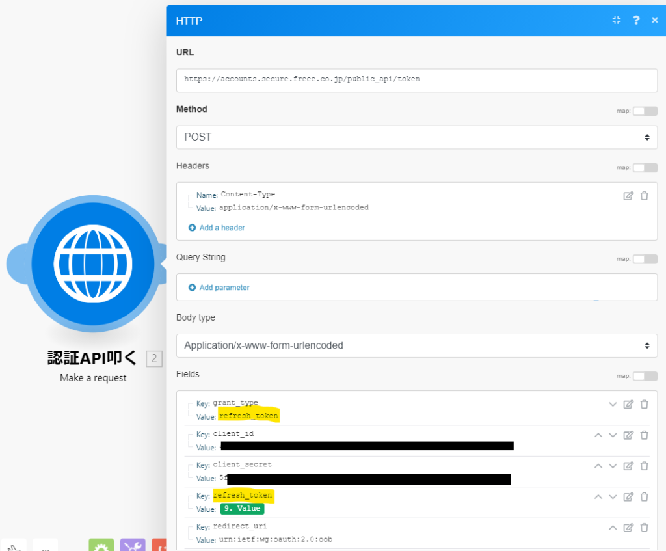Enable the map switch for Fields
The width and height of the screenshot is (666, 551).
click(645, 376)
